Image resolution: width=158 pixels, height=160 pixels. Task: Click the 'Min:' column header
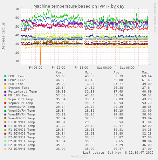point(88,73)
